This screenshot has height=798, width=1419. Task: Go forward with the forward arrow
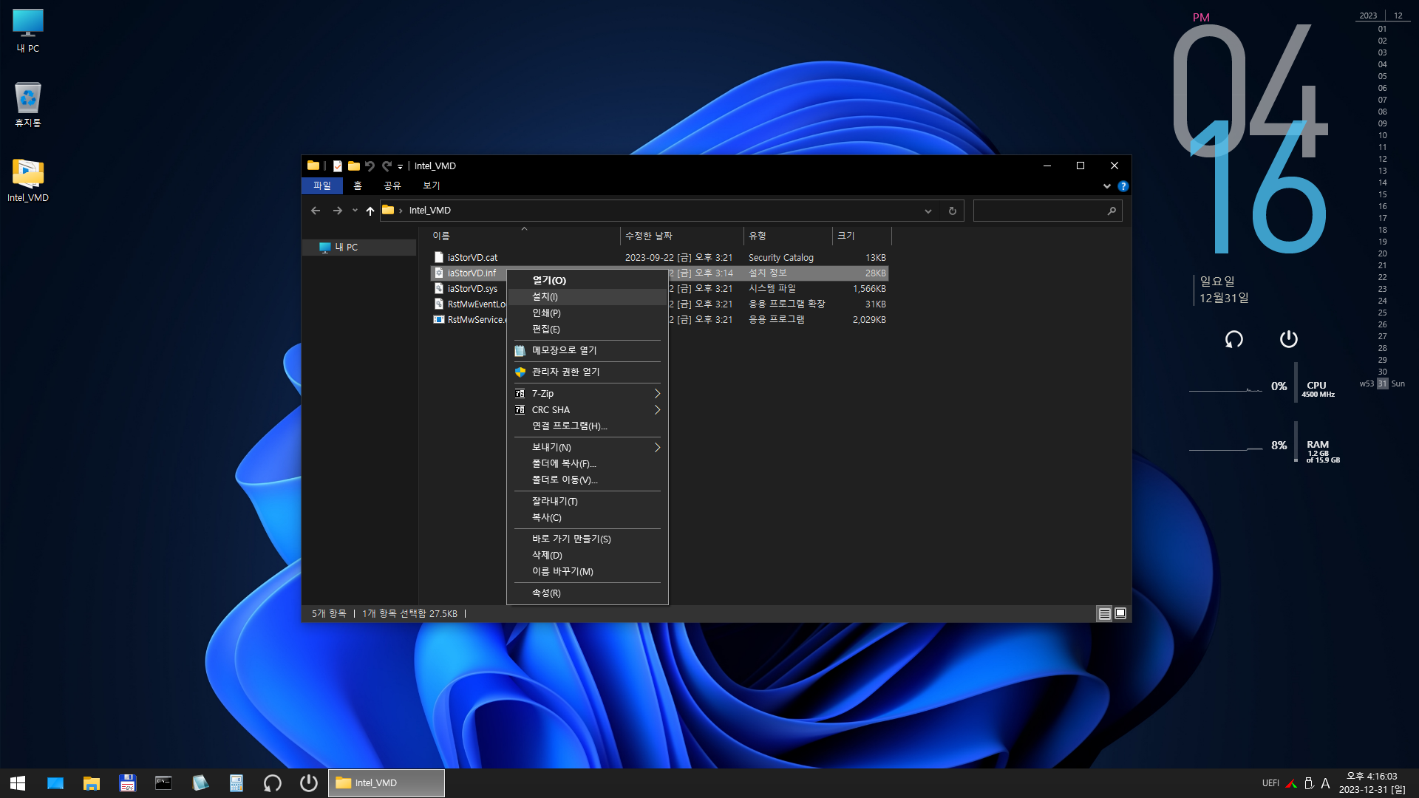click(x=338, y=211)
